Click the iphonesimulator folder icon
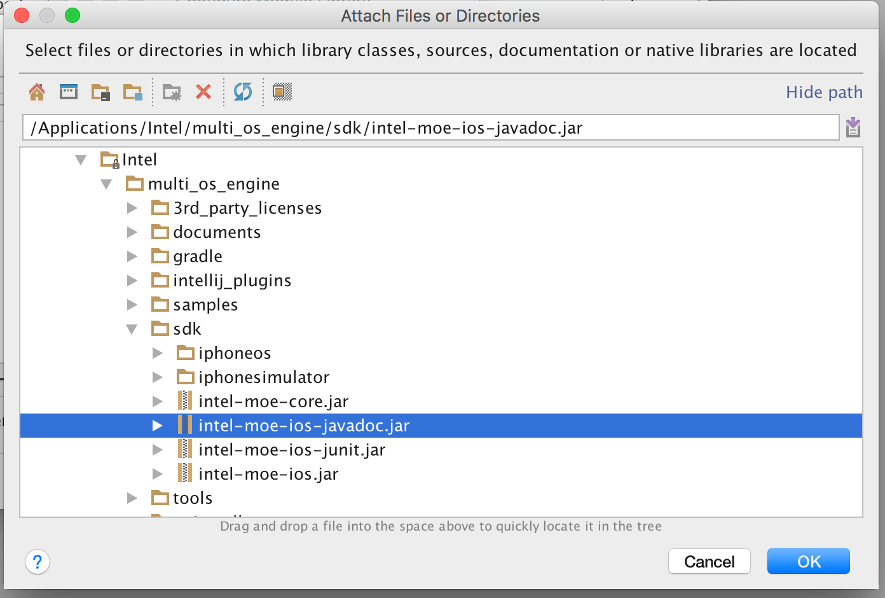This screenshot has width=885, height=598. [186, 377]
